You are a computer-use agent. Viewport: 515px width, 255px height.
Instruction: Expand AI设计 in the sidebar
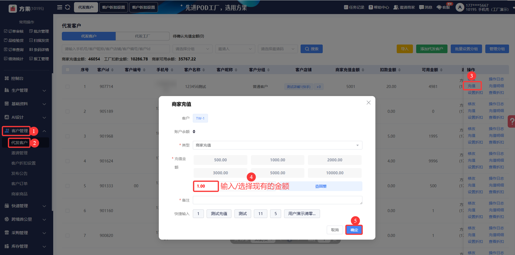pos(25,117)
